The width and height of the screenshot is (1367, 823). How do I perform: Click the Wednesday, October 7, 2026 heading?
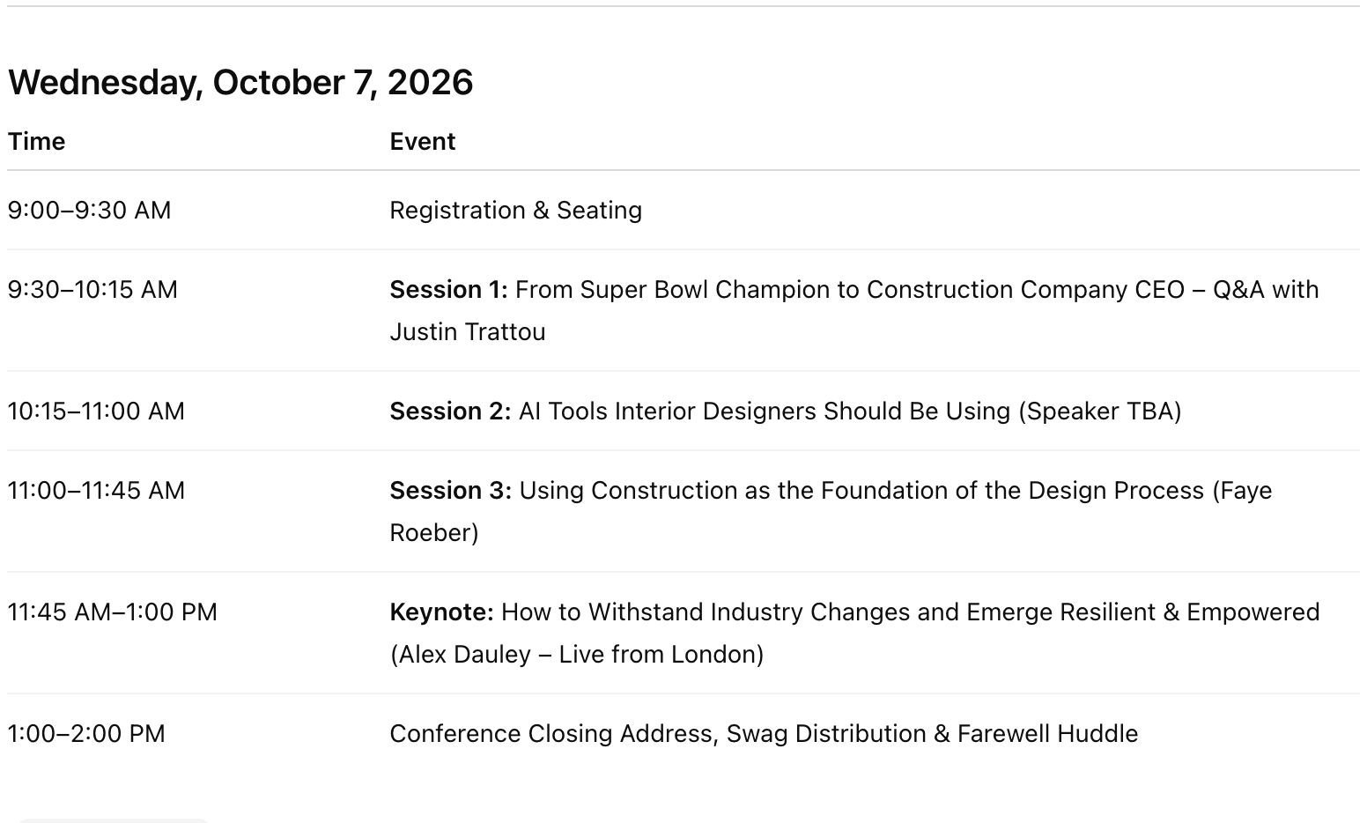[x=240, y=82]
